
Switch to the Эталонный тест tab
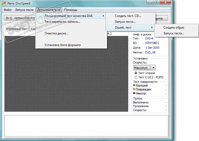(17, 29)
